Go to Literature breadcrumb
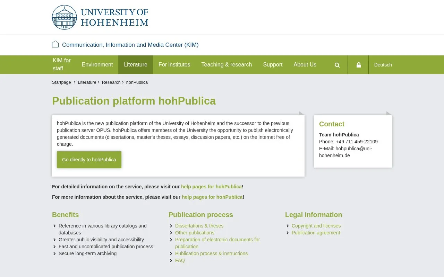Viewport: 444px width, 277px height. tap(87, 82)
